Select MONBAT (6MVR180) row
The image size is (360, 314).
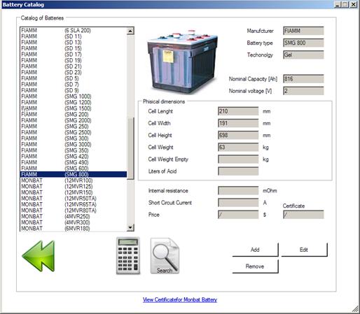(74, 229)
